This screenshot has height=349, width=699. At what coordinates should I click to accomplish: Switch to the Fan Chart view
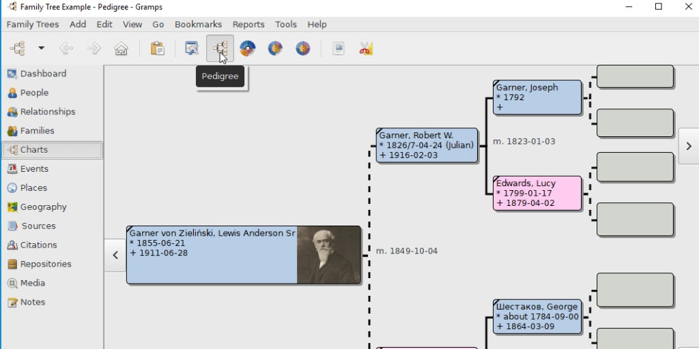click(247, 48)
